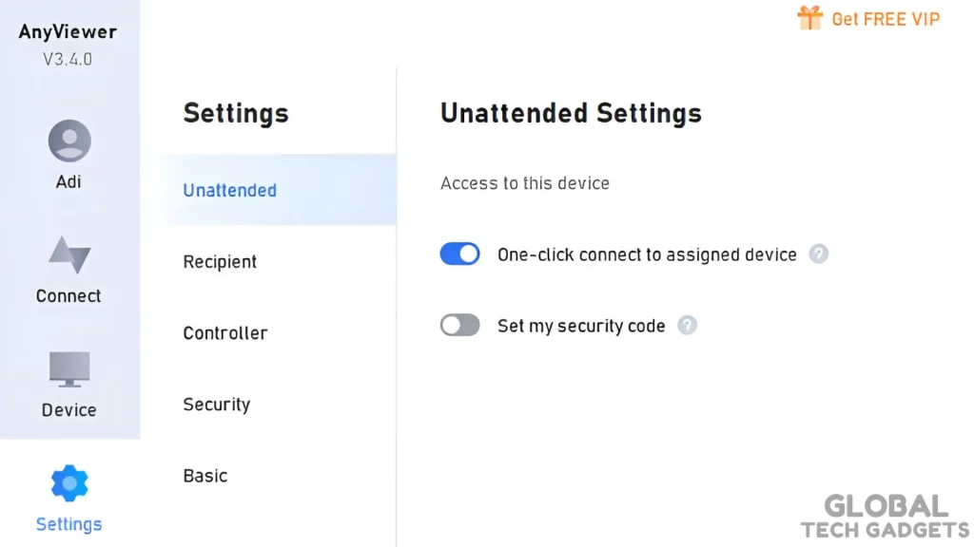This screenshot has width=974, height=547.
Task: Open the Device panel via monitor icon
Action: coord(68,369)
